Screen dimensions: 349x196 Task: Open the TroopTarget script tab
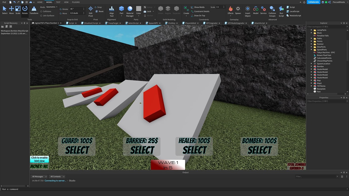(x=113, y=23)
